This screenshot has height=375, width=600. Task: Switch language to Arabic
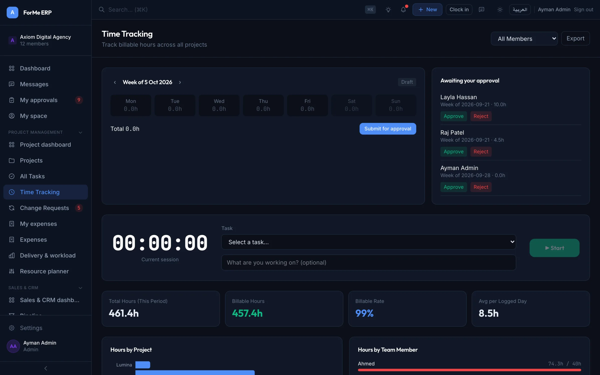click(x=520, y=9)
